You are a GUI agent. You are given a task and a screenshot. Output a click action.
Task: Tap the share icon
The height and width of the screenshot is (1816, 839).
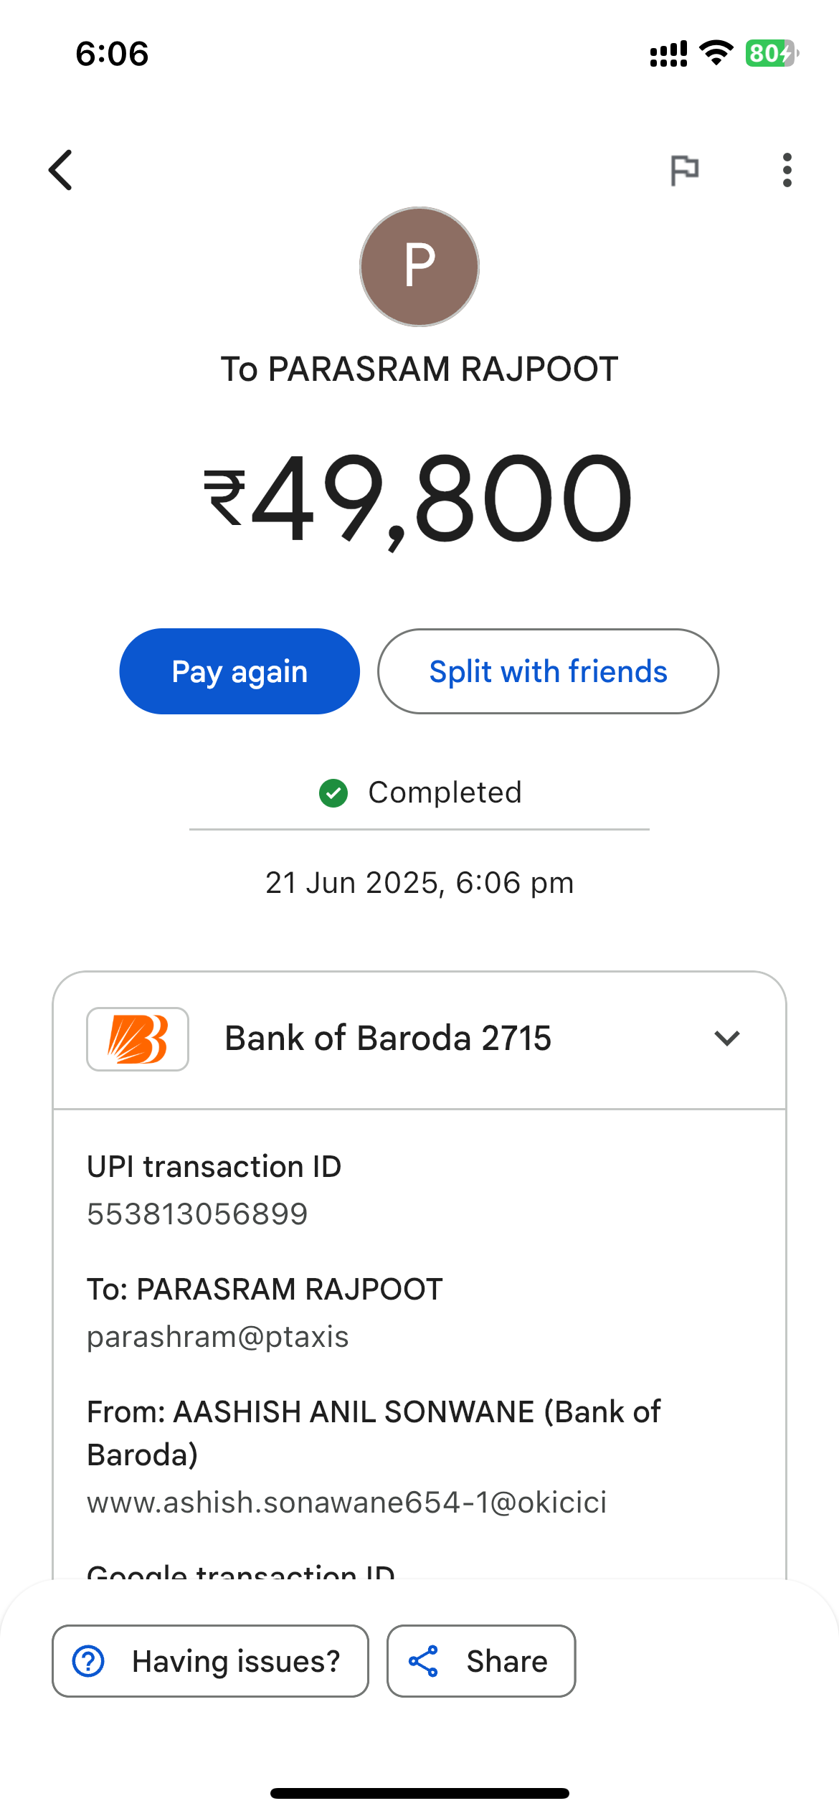coord(423,1661)
